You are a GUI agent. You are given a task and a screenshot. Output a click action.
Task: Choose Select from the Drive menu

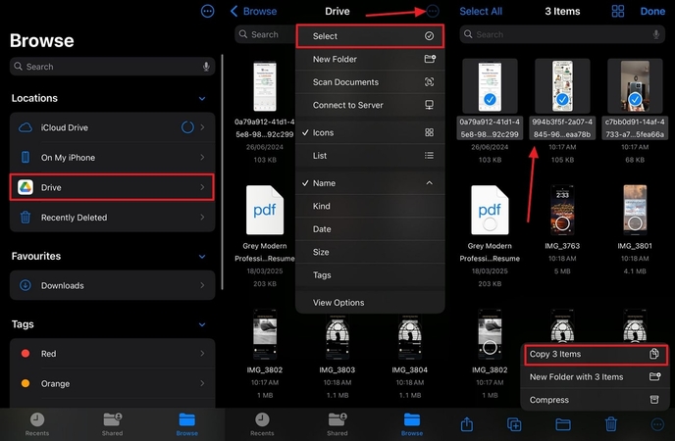370,36
